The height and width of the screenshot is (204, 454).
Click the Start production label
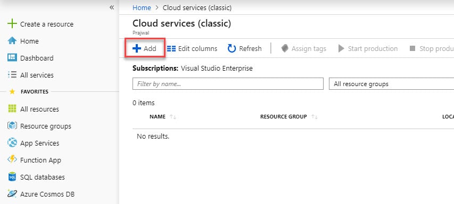pos(373,49)
